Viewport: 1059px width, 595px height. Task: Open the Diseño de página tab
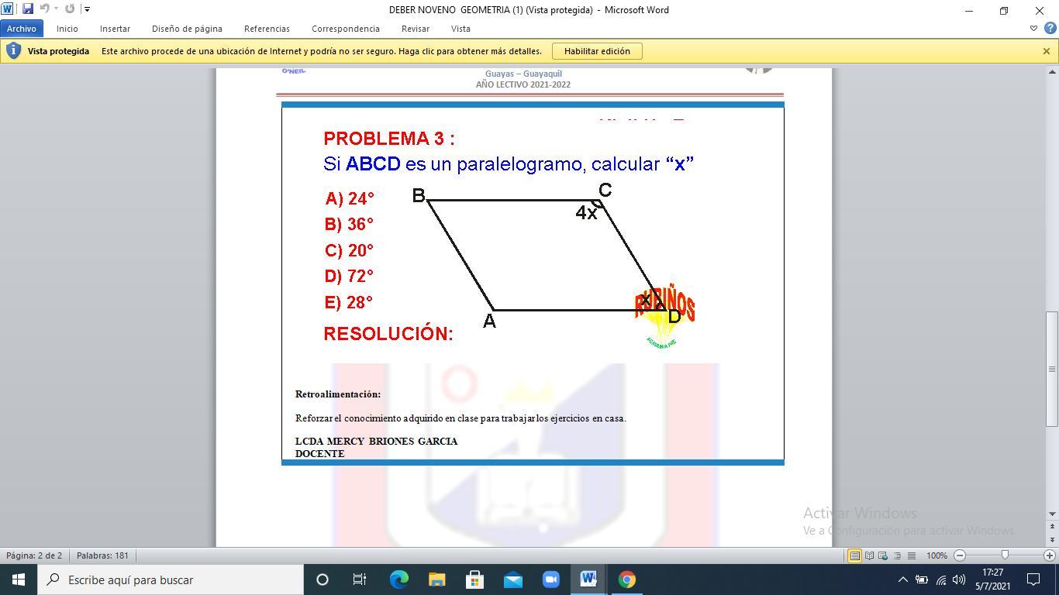point(187,29)
